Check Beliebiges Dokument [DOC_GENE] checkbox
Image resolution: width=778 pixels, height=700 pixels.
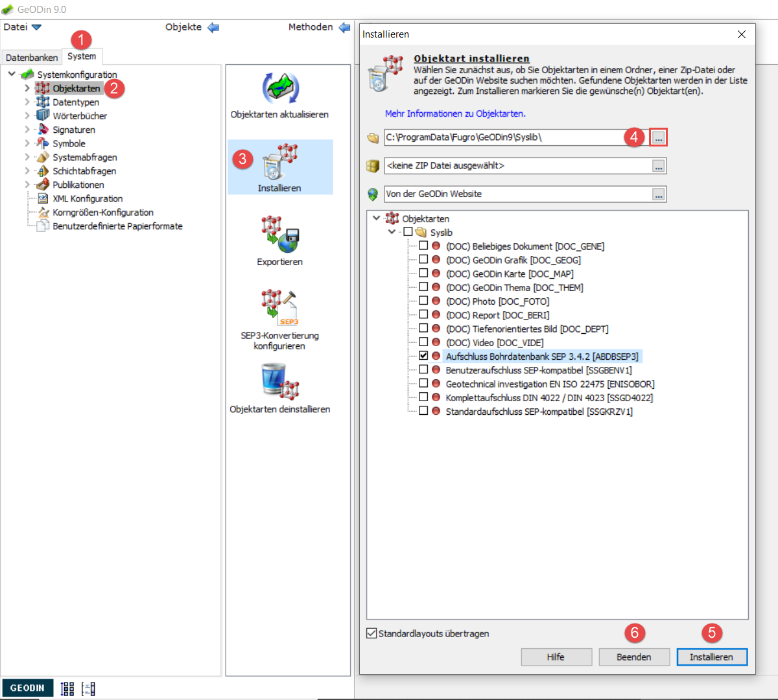tap(423, 246)
